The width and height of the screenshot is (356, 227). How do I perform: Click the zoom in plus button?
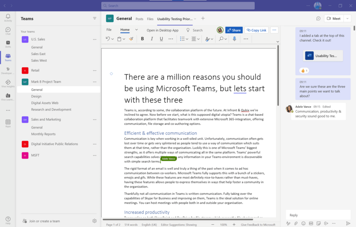coord(234,225)
